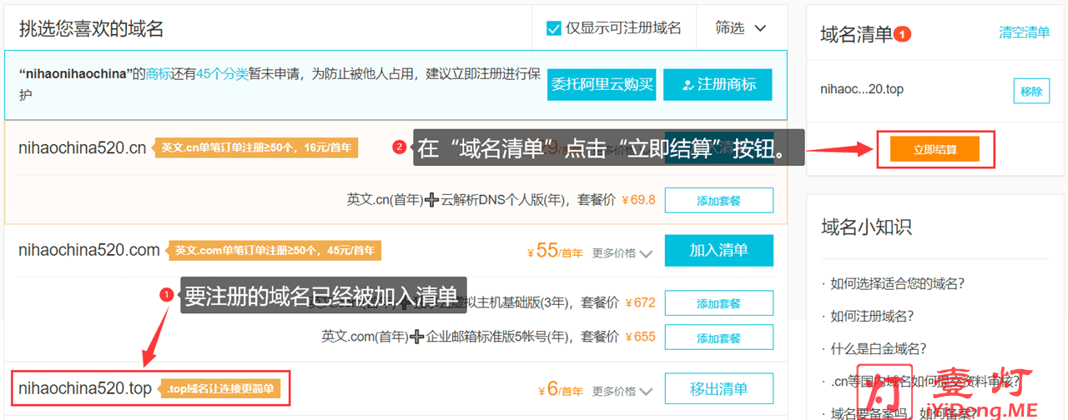1068x420 pixels.
Task: Click 添加套餐 for 云解析DNS个人版 bundle
Action: click(x=718, y=201)
